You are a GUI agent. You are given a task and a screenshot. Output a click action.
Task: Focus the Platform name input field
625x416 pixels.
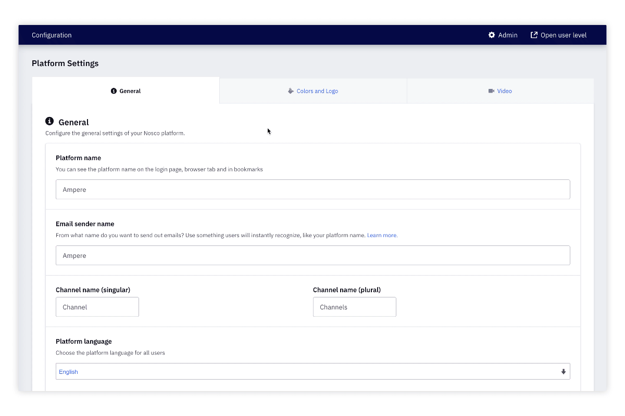[x=313, y=189]
